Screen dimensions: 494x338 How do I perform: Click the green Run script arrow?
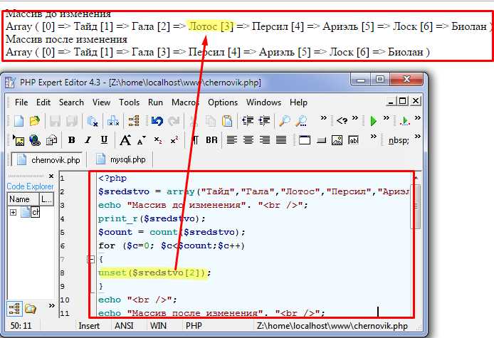coord(374,121)
